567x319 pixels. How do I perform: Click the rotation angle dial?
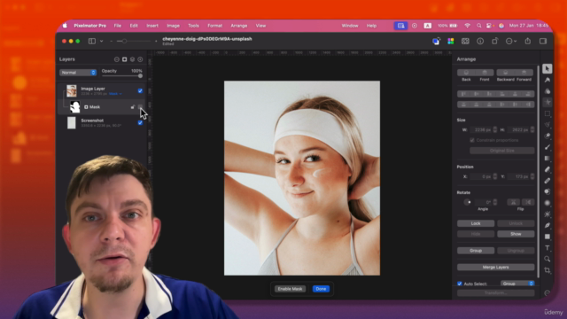[x=468, y=202]
